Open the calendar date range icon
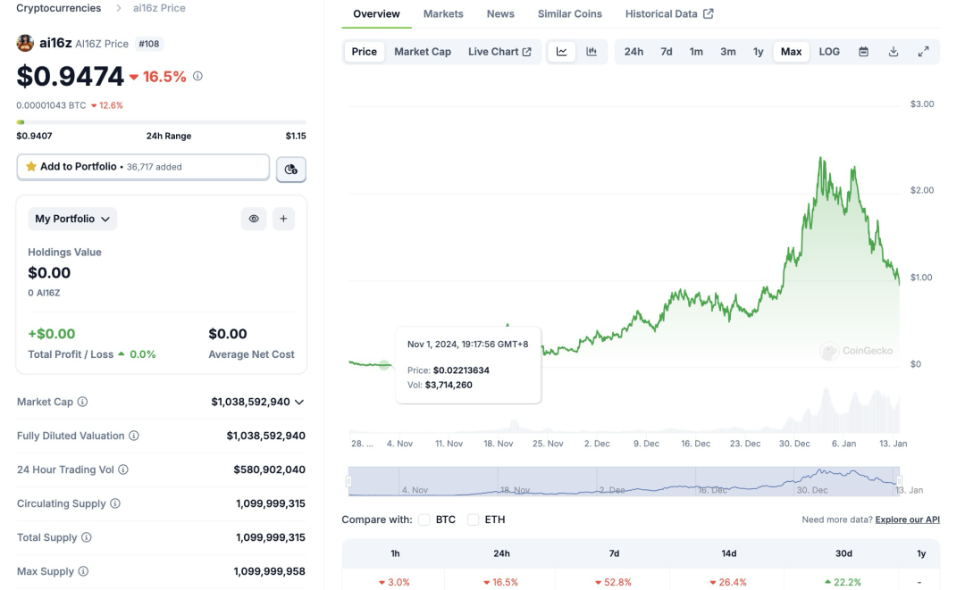The height and width of the screenshot is (590, 965). click(x=863, y=52)
